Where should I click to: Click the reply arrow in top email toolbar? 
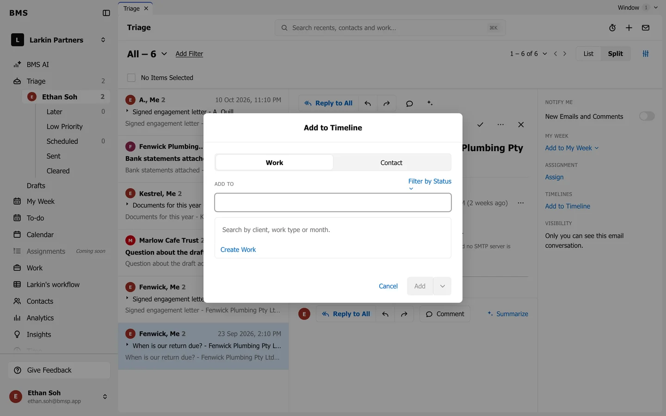368,104
